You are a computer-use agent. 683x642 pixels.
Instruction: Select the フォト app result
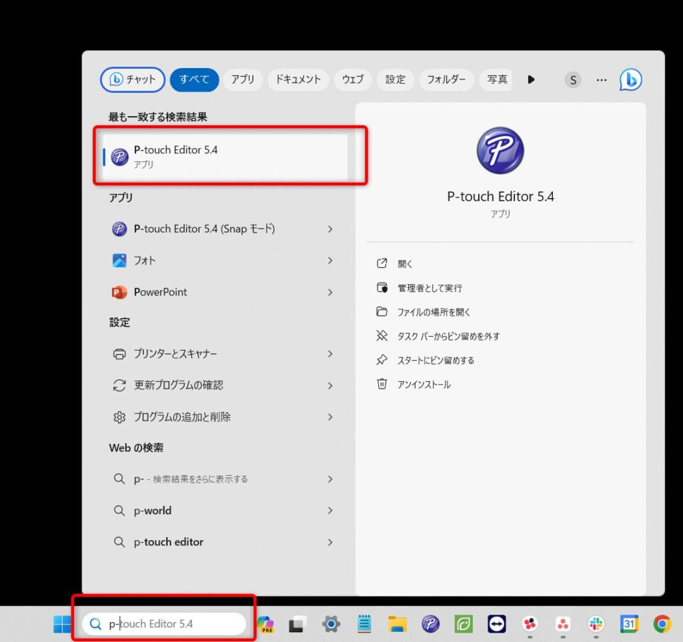(x=223, y=260)
